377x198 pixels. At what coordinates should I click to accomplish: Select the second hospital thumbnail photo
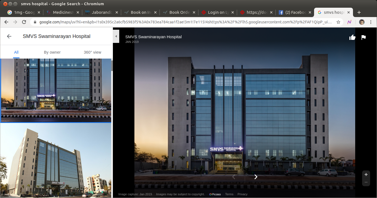click(x=55, y=160)
